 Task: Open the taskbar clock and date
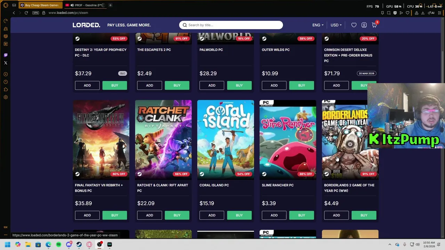[x=429, y=244]
